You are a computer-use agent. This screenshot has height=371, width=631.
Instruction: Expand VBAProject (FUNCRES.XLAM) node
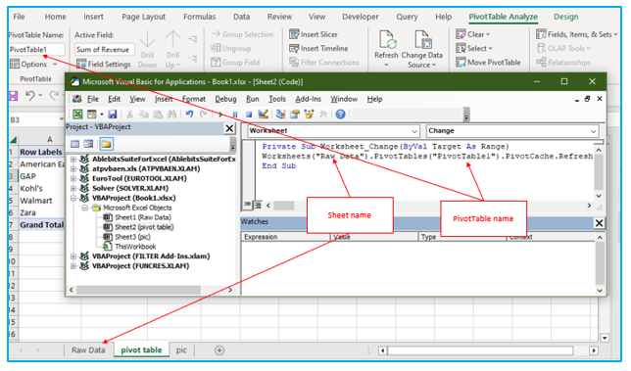pos(73,265)
